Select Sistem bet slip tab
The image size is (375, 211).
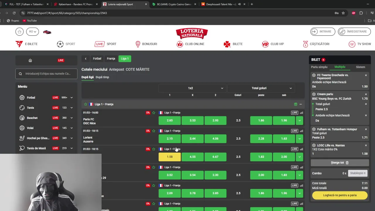click(x=360, y=67)
